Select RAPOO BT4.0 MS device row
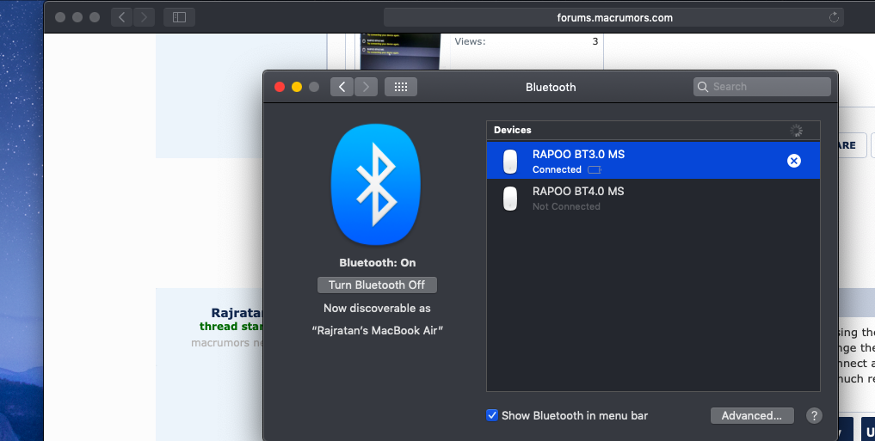Viewport: 875px width, 441px height. tap(653, 199)
